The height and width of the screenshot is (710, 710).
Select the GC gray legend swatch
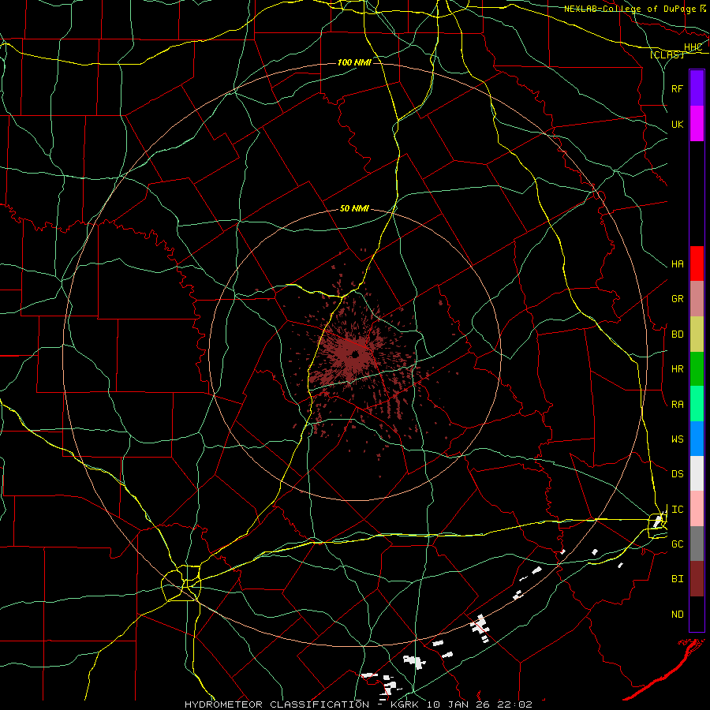(697, 544)
